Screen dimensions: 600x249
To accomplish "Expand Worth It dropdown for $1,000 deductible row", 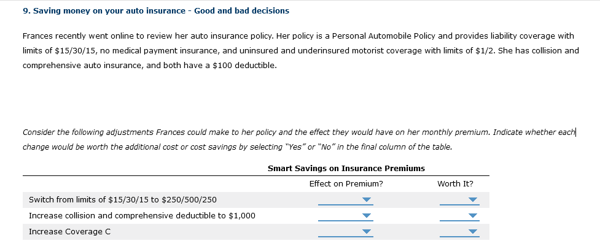I will tap(459, 215).
